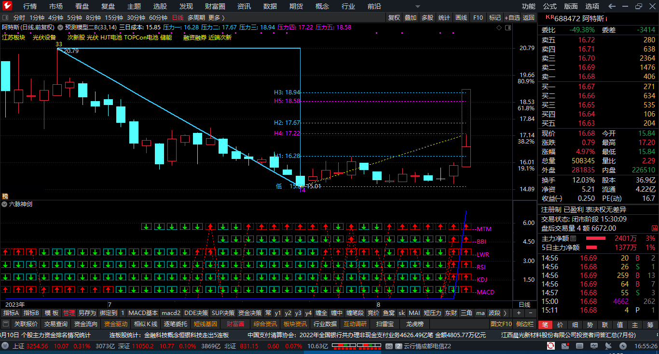Viewport: 659px width, 354px height.
Task: Click the 龙虎榜 button
Action: pos(414,324)
